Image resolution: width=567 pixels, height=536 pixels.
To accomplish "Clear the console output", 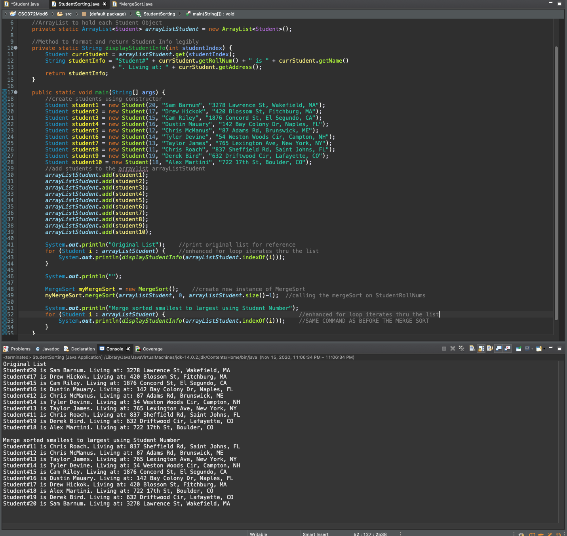I will (x=472, y=348).
